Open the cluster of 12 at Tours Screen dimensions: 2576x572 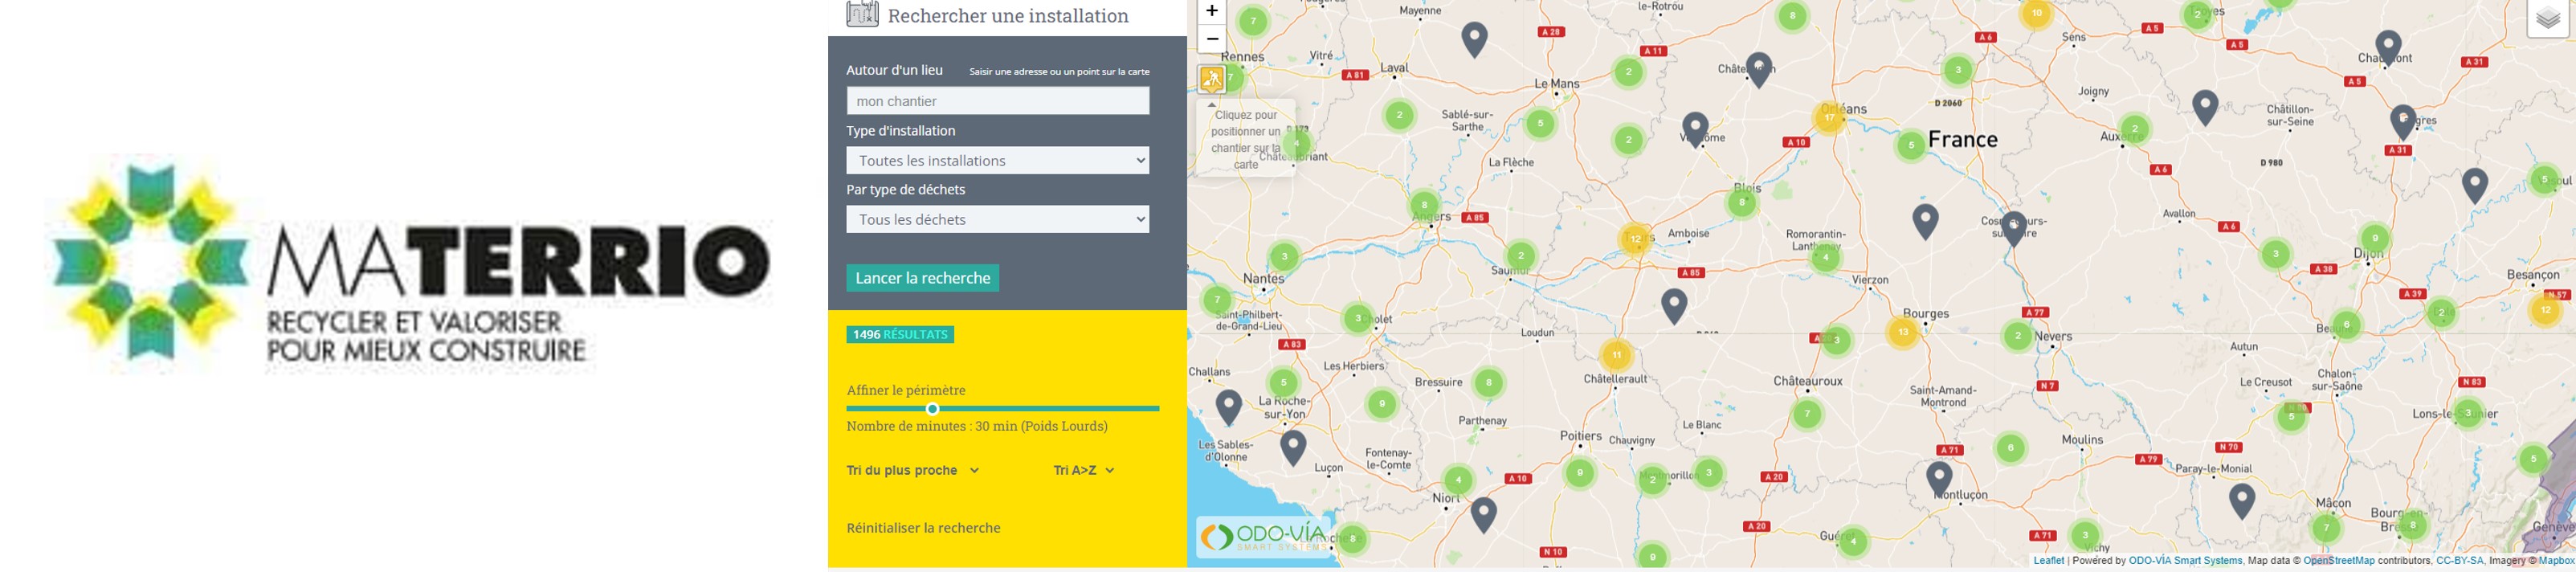click(1635, 239)
